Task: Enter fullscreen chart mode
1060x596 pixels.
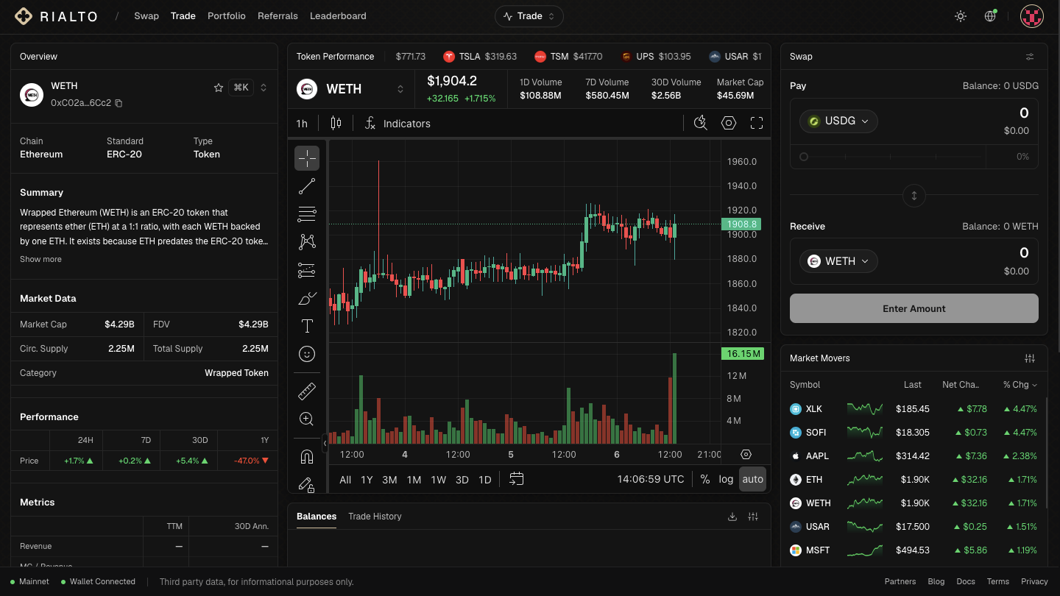Action: 757,123
